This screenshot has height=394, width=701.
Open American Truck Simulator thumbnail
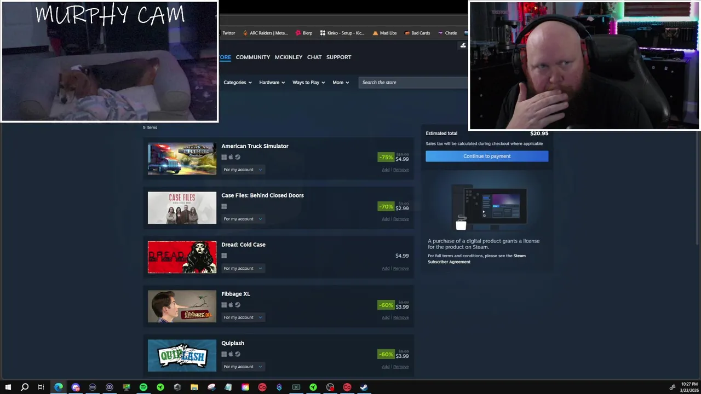click(182, 159)
